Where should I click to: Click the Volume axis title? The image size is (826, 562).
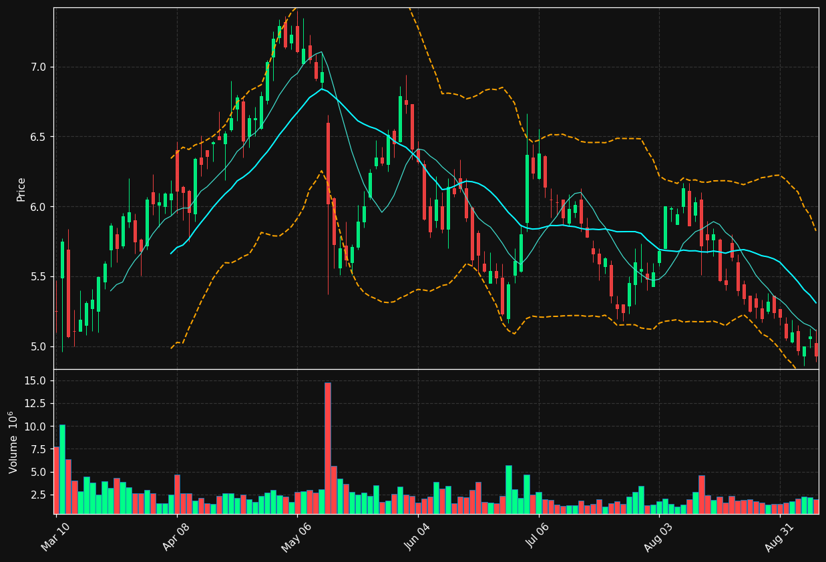point(13,442)
